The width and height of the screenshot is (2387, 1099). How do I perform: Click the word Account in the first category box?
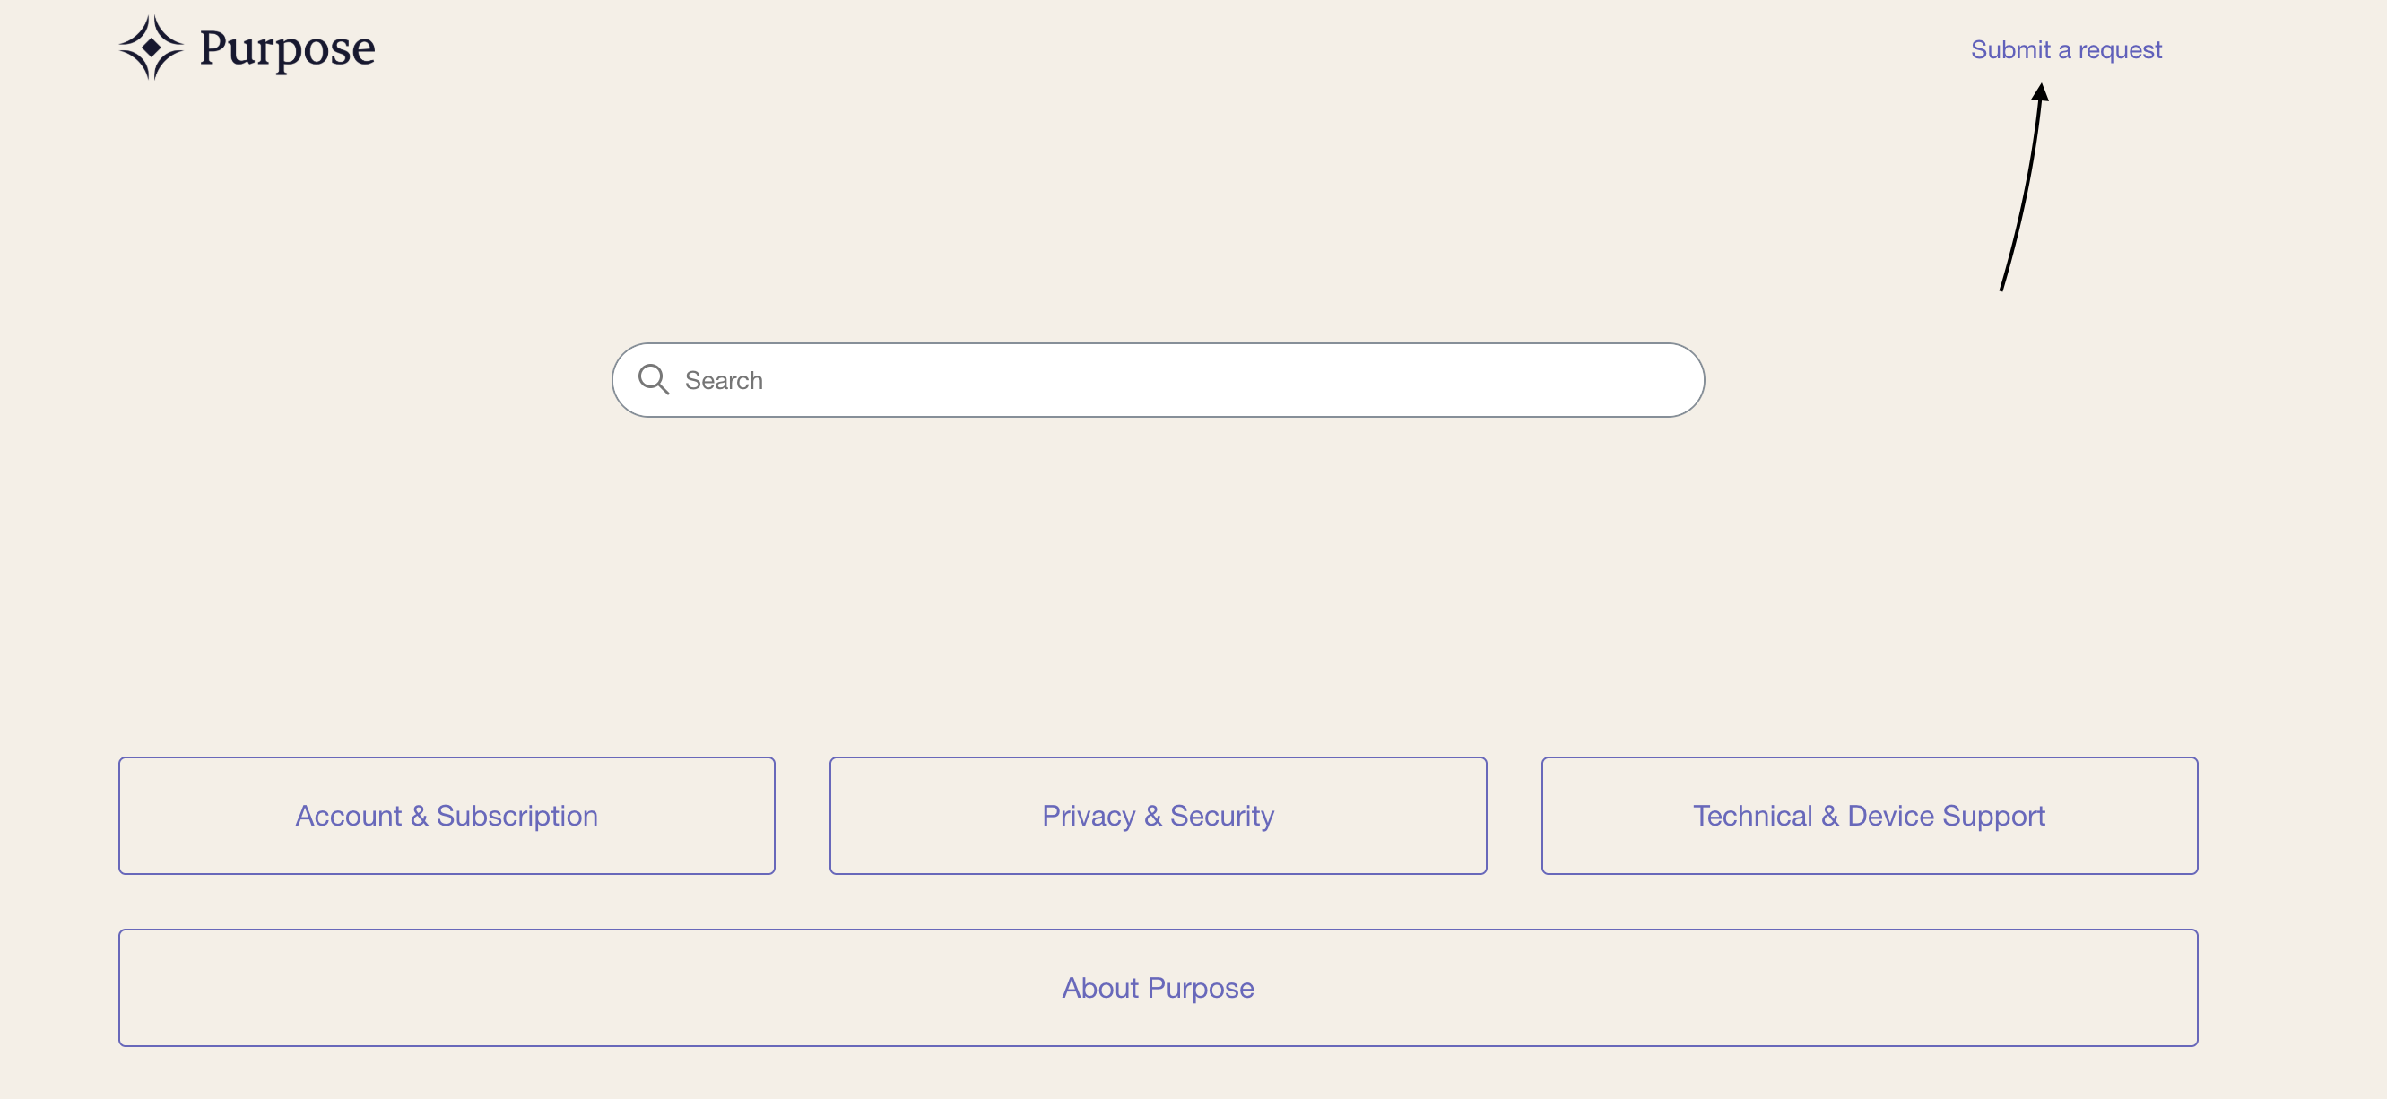[349, 816]
